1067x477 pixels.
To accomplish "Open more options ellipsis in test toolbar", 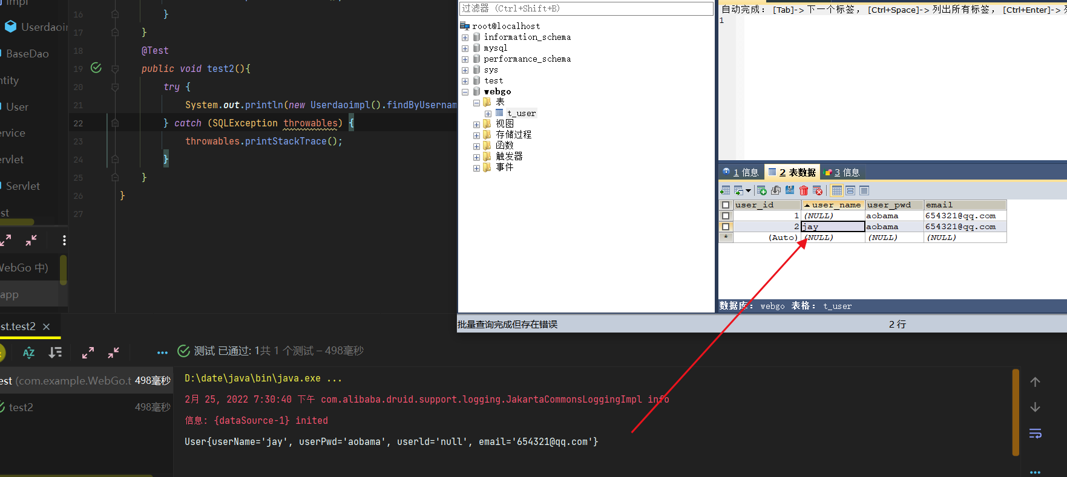I will [162, 352].
